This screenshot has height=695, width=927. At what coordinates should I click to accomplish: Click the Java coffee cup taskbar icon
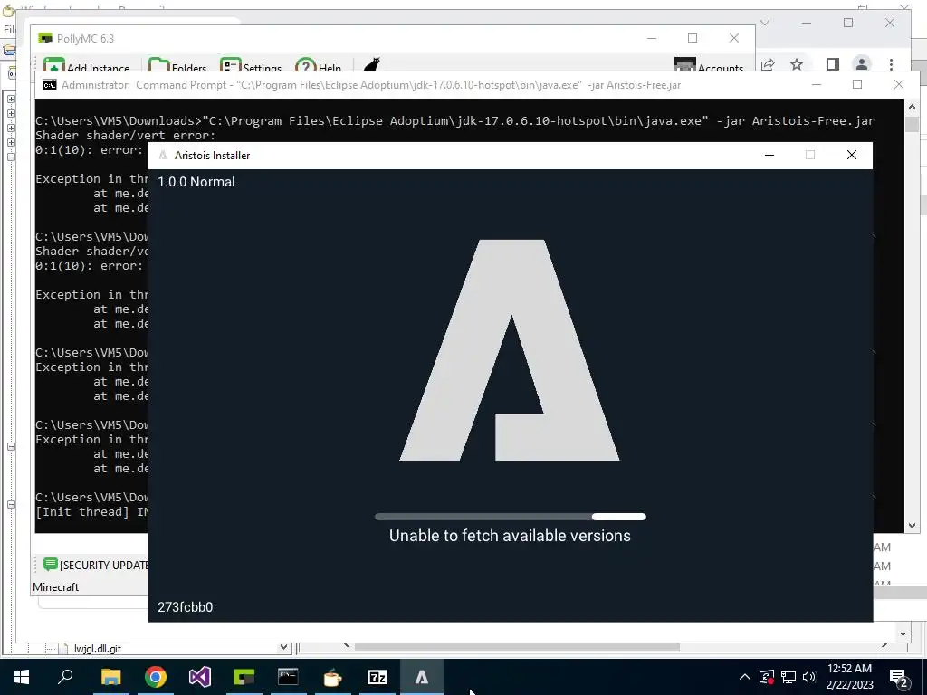coord(333,677)
